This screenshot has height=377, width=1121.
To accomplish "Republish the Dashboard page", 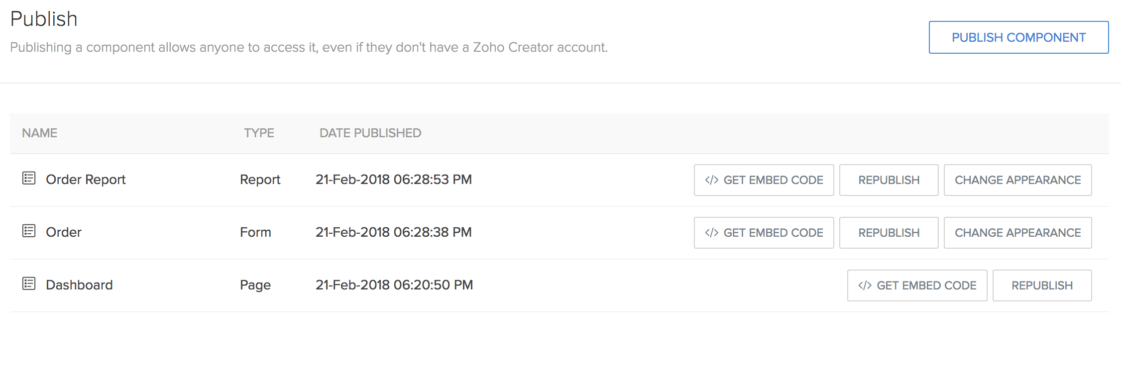I will (x=1042, y=285).
